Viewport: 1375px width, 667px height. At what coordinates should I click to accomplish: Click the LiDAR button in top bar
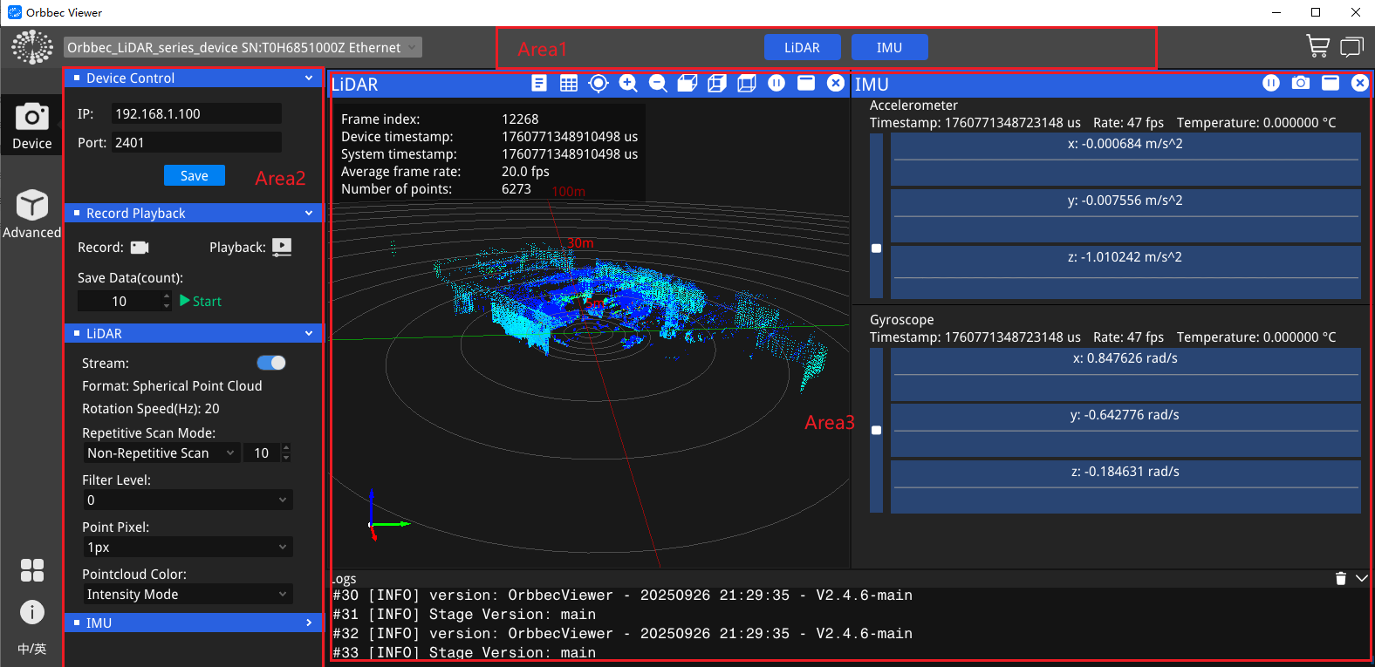click(x=802, y=48)
